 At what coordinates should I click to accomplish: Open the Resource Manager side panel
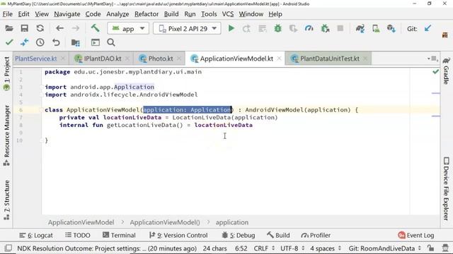click(x=6, y=135)
